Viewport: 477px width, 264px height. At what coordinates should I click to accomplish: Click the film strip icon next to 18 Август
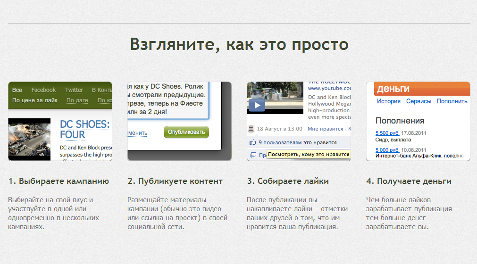point(251,129)
